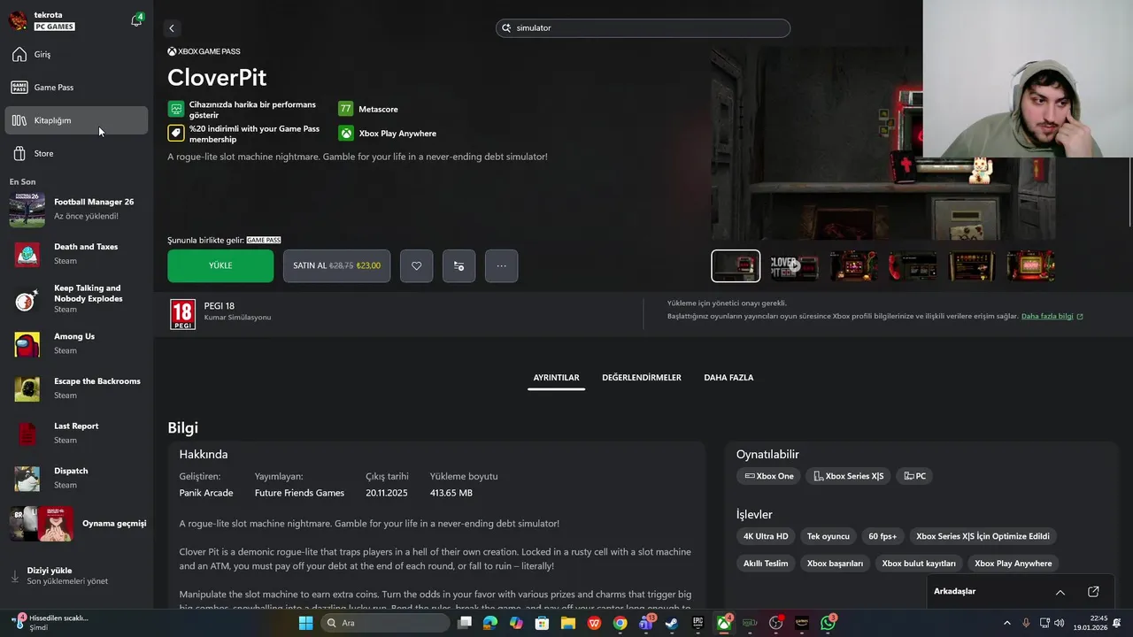Click publisher name 'Future Friends Games'
Image resolution: width=1133 pixels, height=637 pixels.
(x=299, y=493)
